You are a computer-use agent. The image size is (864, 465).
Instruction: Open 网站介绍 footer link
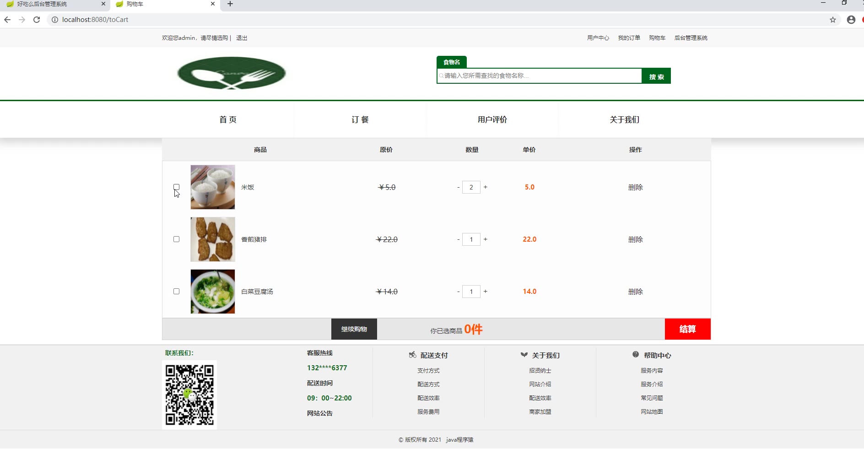tap(540, 384)
